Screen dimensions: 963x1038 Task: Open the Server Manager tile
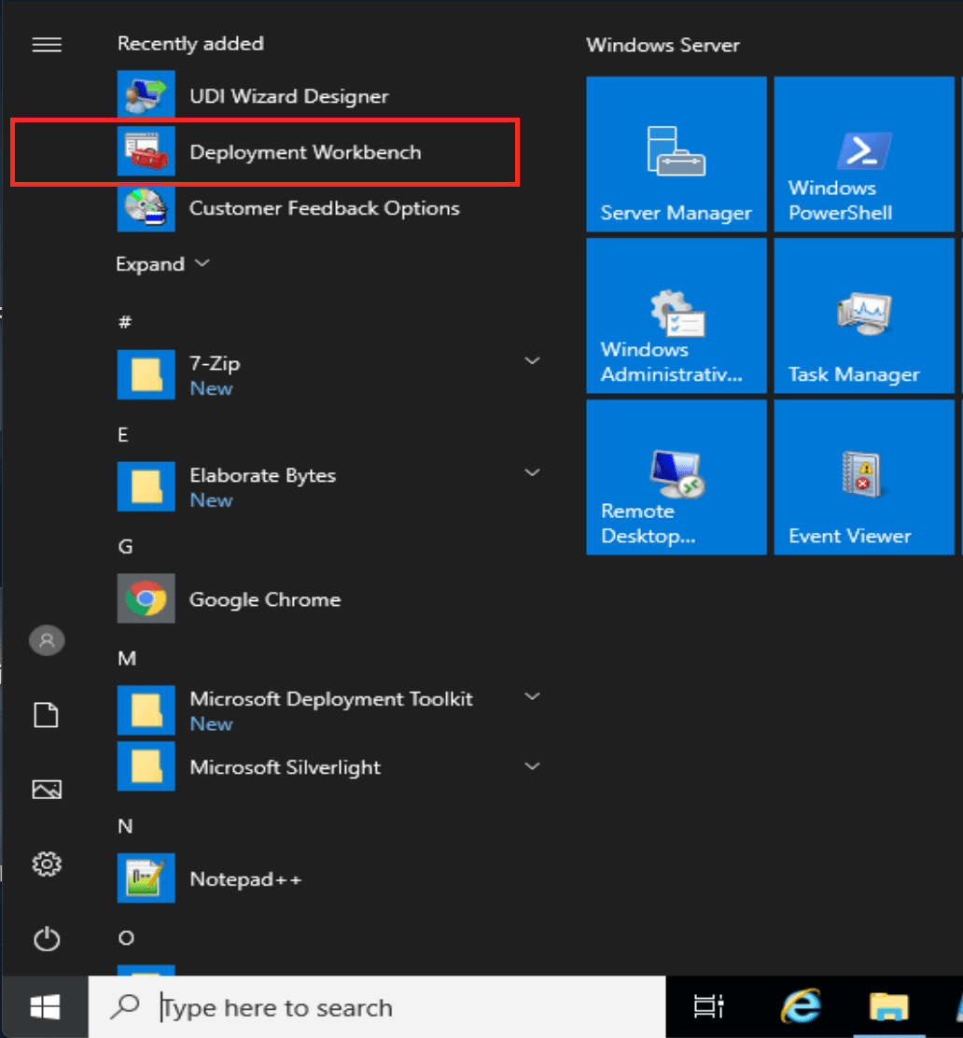pyautogui.click(x=677, y=154)
